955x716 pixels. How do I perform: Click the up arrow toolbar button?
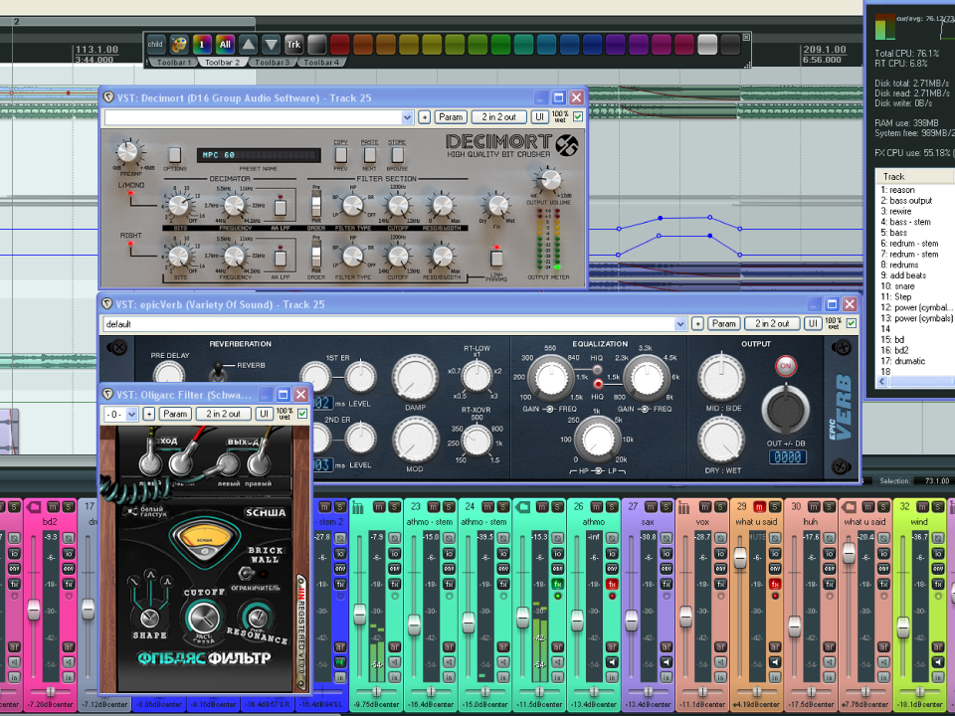pos(248,45)
